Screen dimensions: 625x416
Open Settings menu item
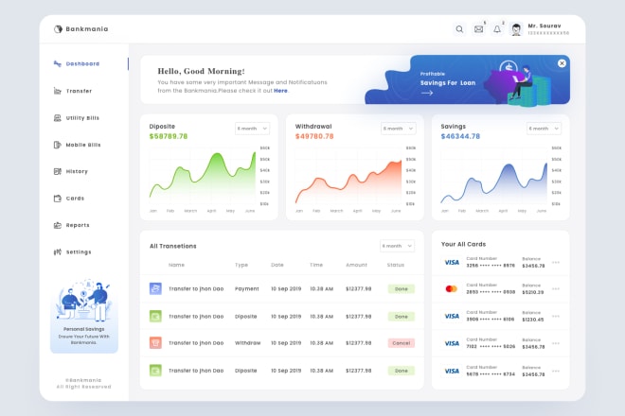(79, 252)
